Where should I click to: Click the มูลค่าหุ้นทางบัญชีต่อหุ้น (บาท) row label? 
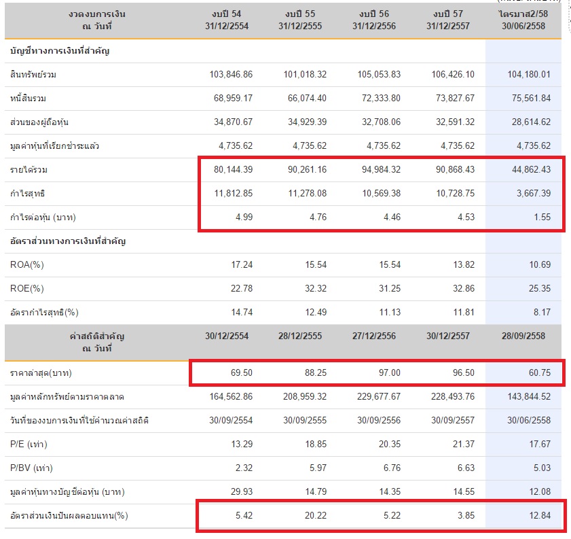[x=67, y=492]
